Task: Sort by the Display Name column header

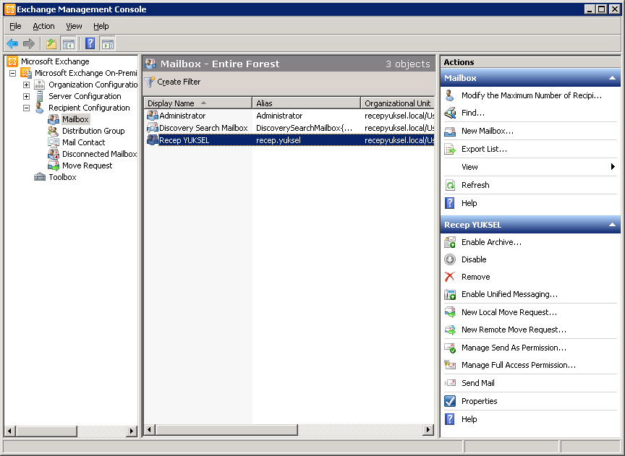Action: click(197, 103)
